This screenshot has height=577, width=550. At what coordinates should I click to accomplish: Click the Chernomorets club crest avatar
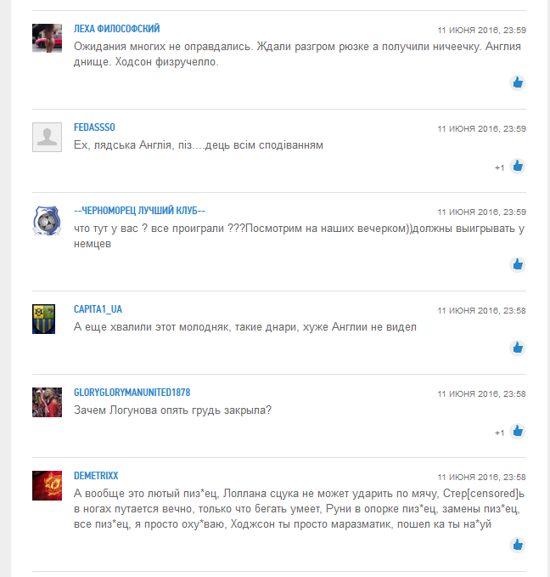47,220
